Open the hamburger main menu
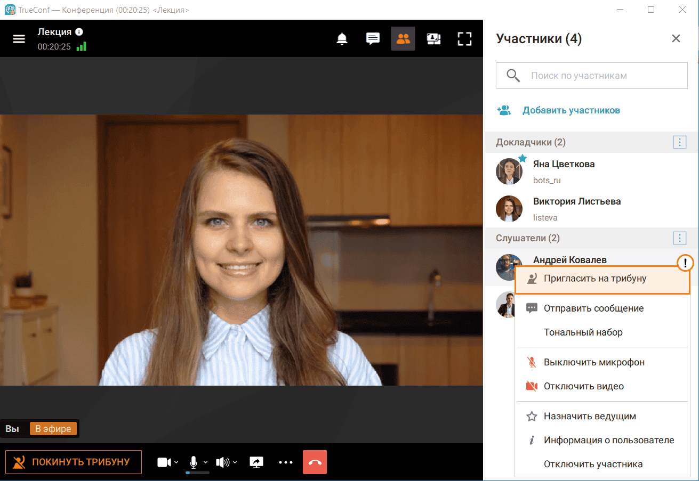This screenshot has width=699, height=481. (19, 39)
